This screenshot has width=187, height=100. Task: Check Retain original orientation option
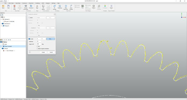37,49
